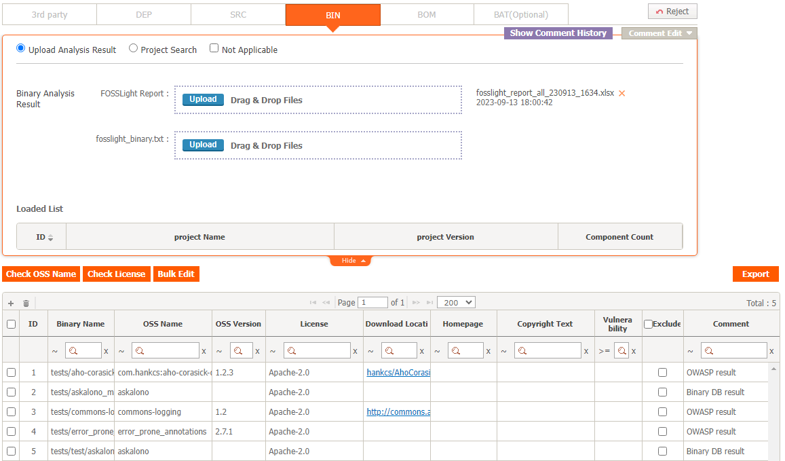Viewport: 785px width, 461px height.
Task: Switch to the SRC tab
Action: point(237,14)
